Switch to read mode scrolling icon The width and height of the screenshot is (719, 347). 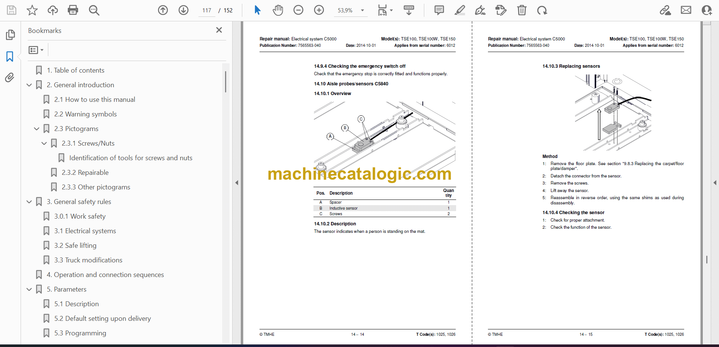tap(409, 10)
